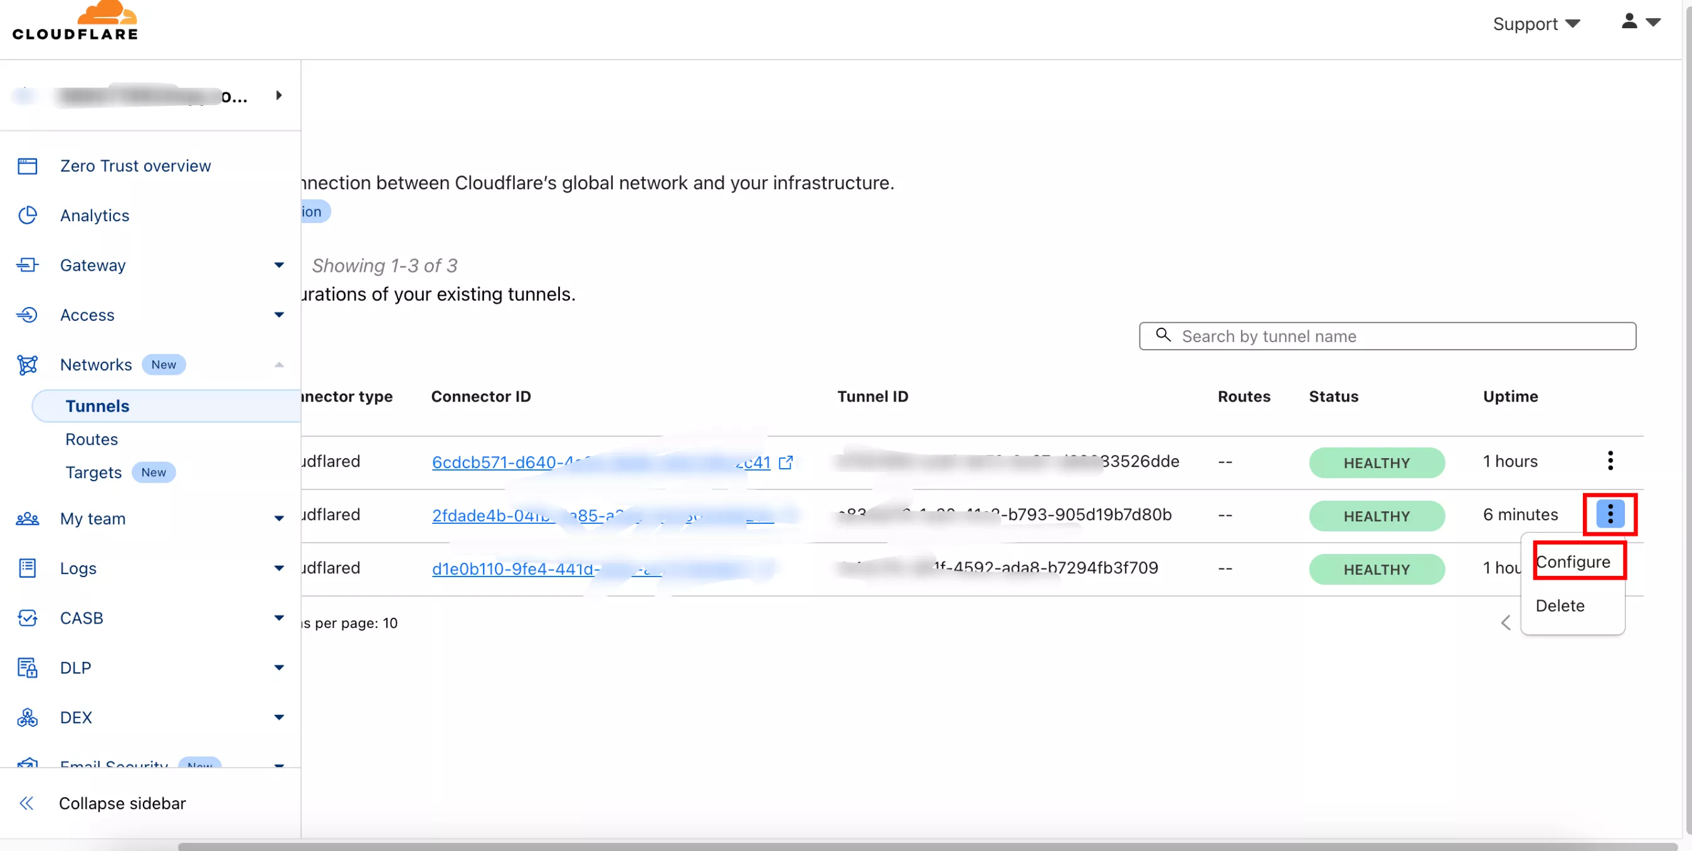Viewport: 1692px width, 851px height.
Task: Open the account switcher arrow
Action: [279, 96]
